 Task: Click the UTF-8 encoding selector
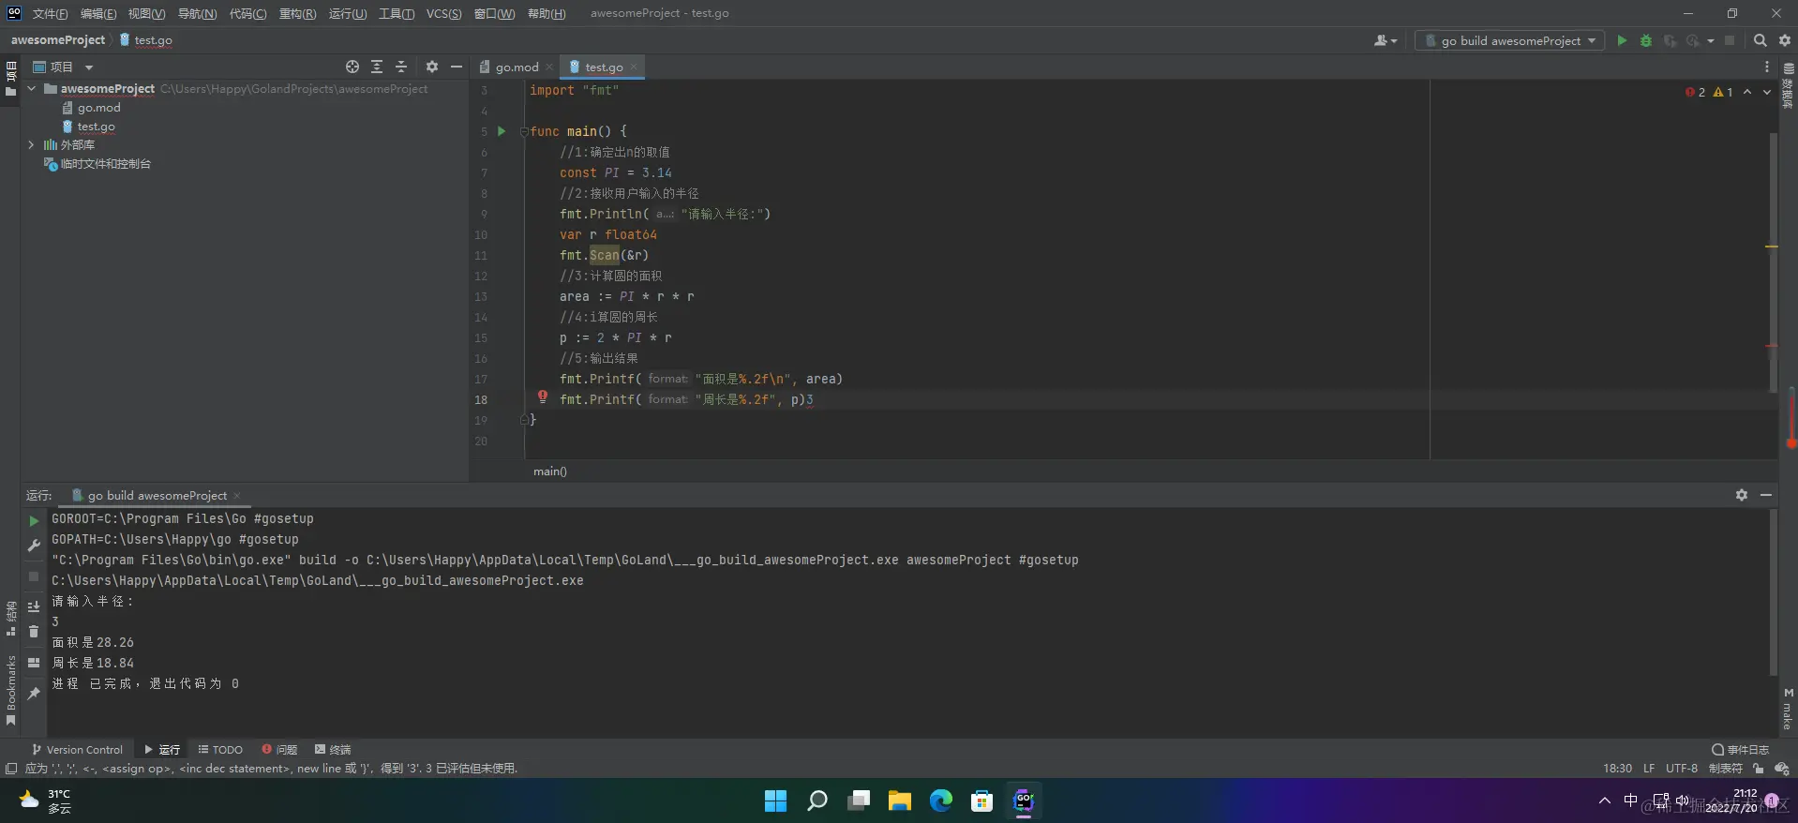1681,769
